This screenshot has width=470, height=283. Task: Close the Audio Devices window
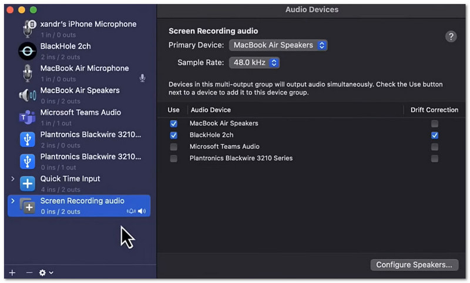10,10
